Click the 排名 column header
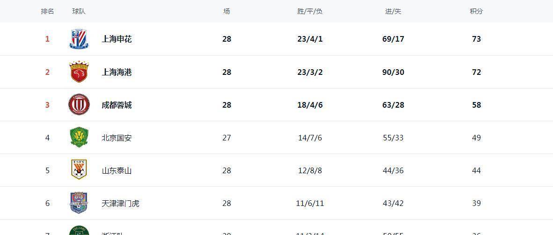This screenshot has width=553, height=235. point(47,11)
